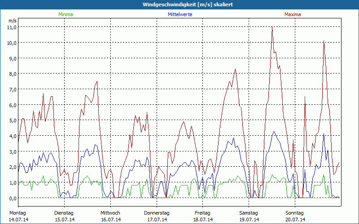Click the 5,0 y-axis value

pyautogui.click(x=13, y=121)
